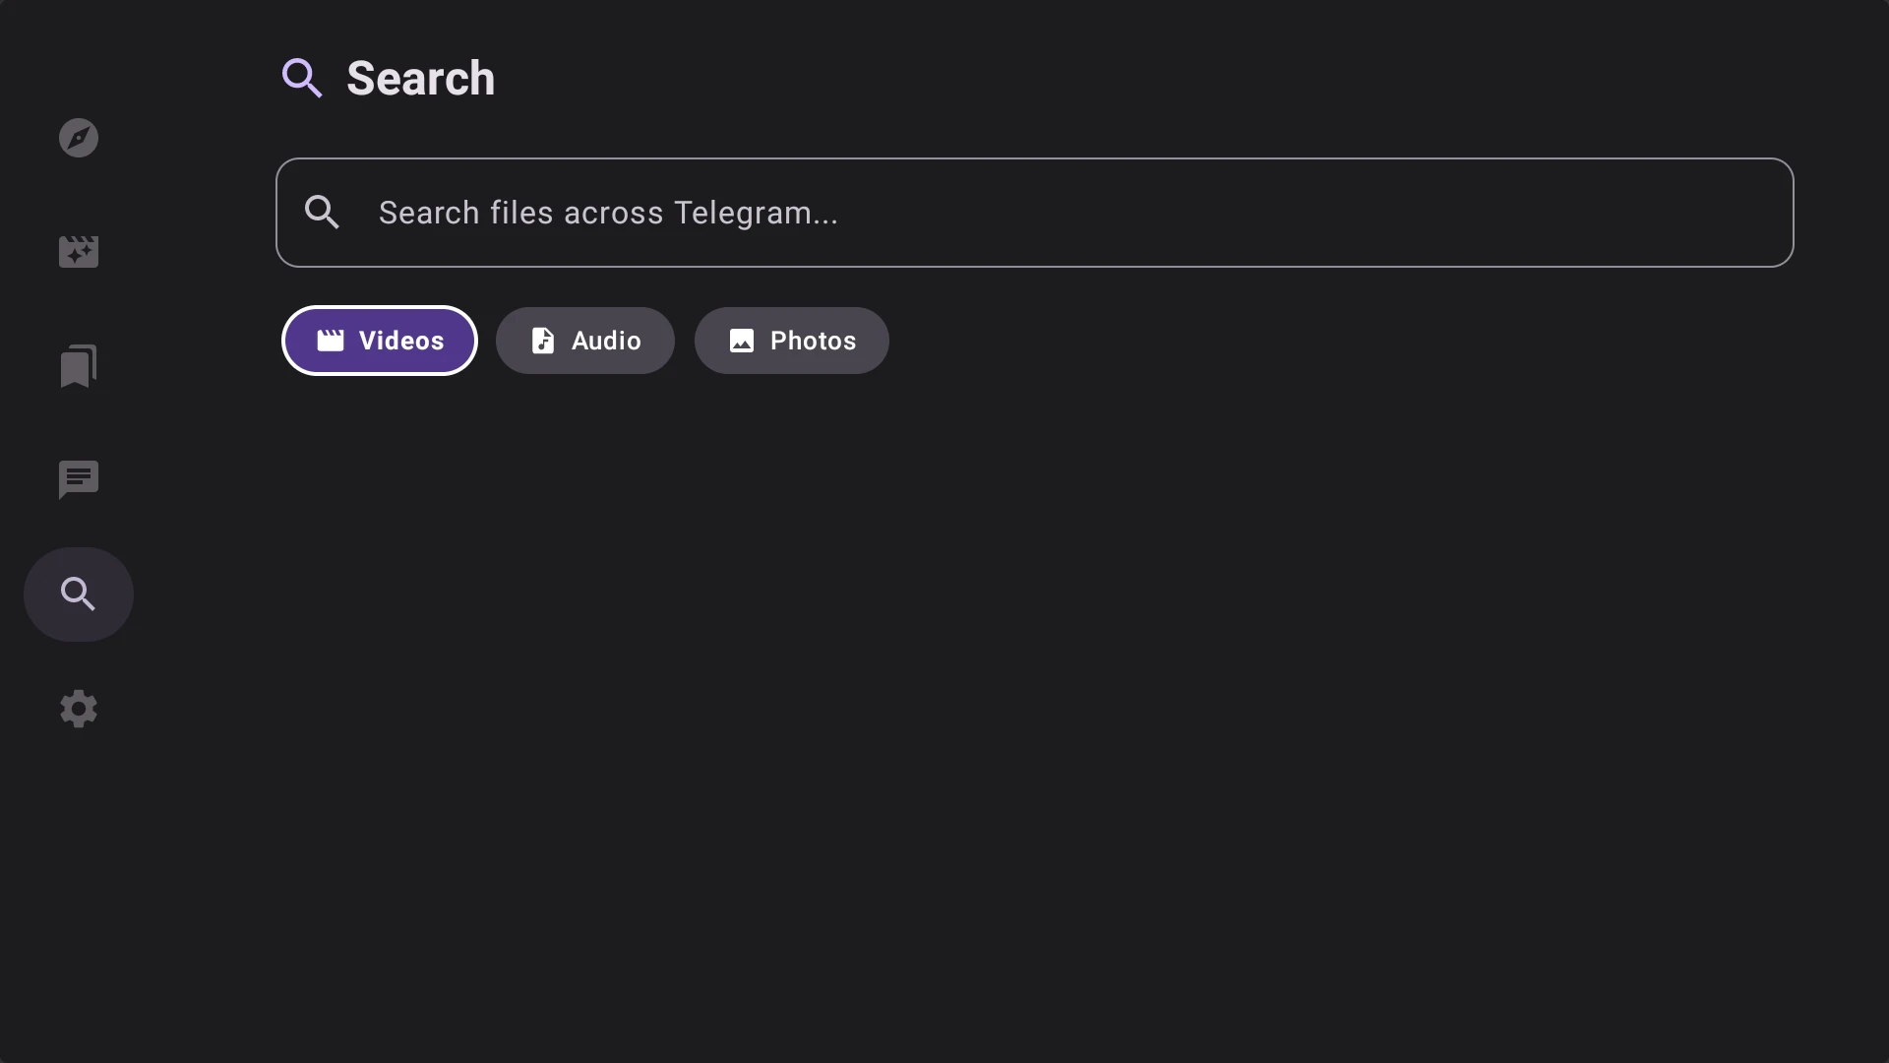Click the clapperboard icon on Videos chip
The image size is (1889, 1063).
[x=331, y=341]
